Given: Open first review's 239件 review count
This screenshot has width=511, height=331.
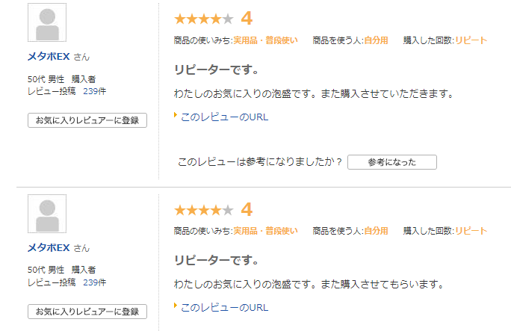Looking at the screenshot, I should (95, 91).
